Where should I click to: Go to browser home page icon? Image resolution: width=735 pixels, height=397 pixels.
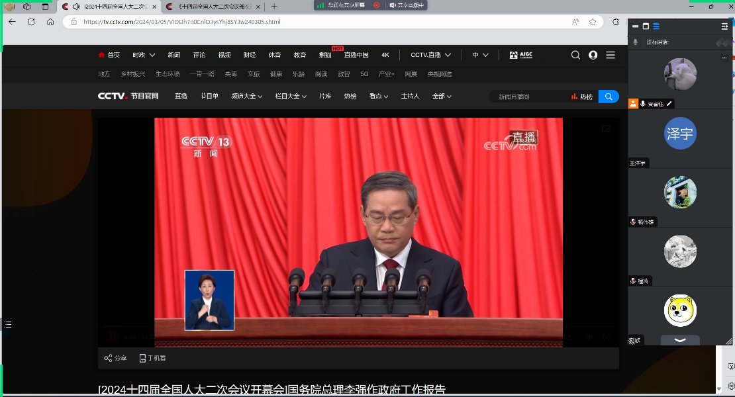(x=50, y=22)
